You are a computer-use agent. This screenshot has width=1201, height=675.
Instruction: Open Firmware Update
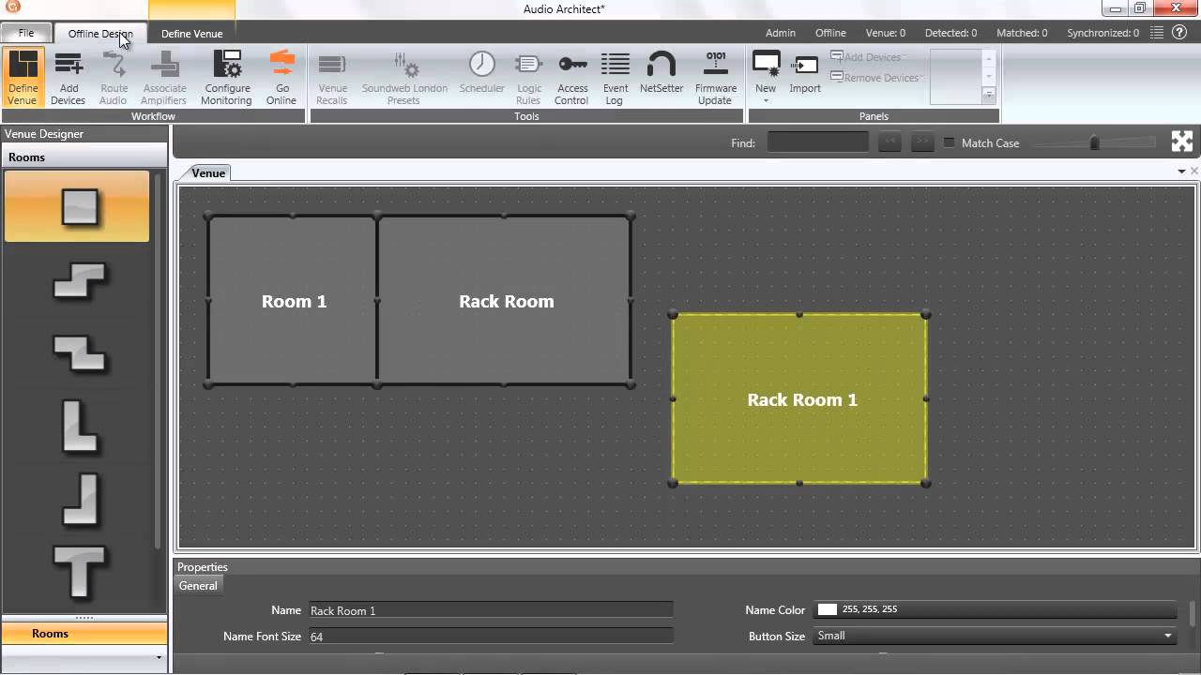click(715, 78)
